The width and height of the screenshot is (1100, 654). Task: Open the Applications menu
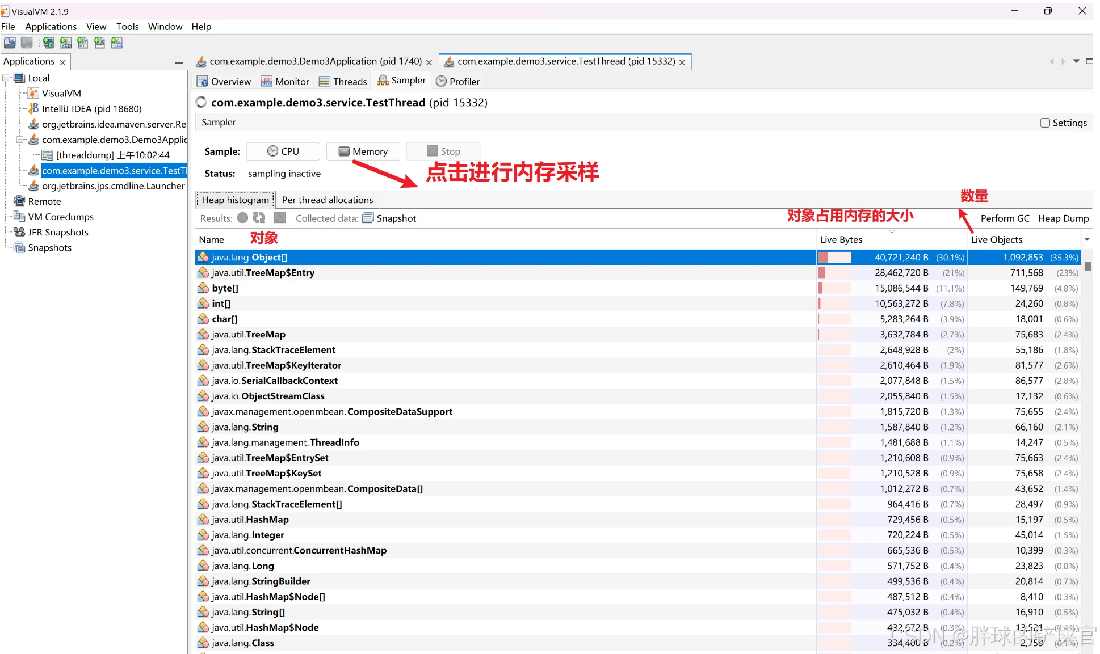(51, 27)
